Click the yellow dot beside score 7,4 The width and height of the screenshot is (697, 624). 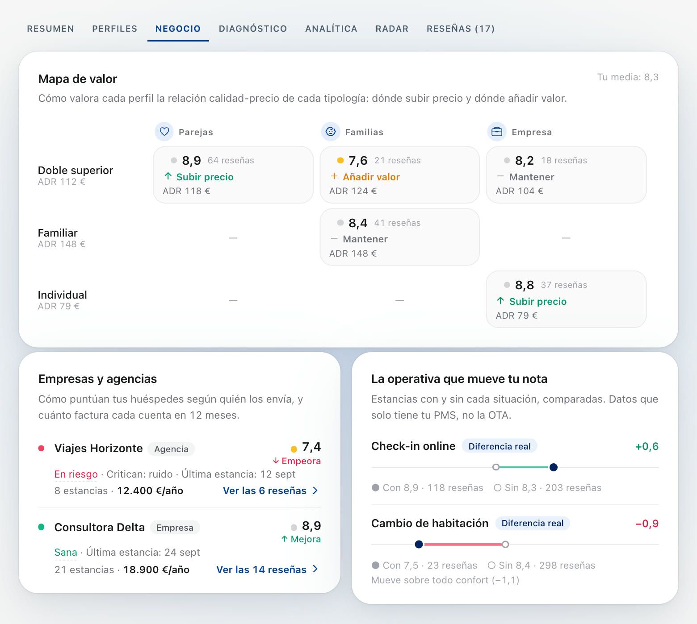(294, 449)
